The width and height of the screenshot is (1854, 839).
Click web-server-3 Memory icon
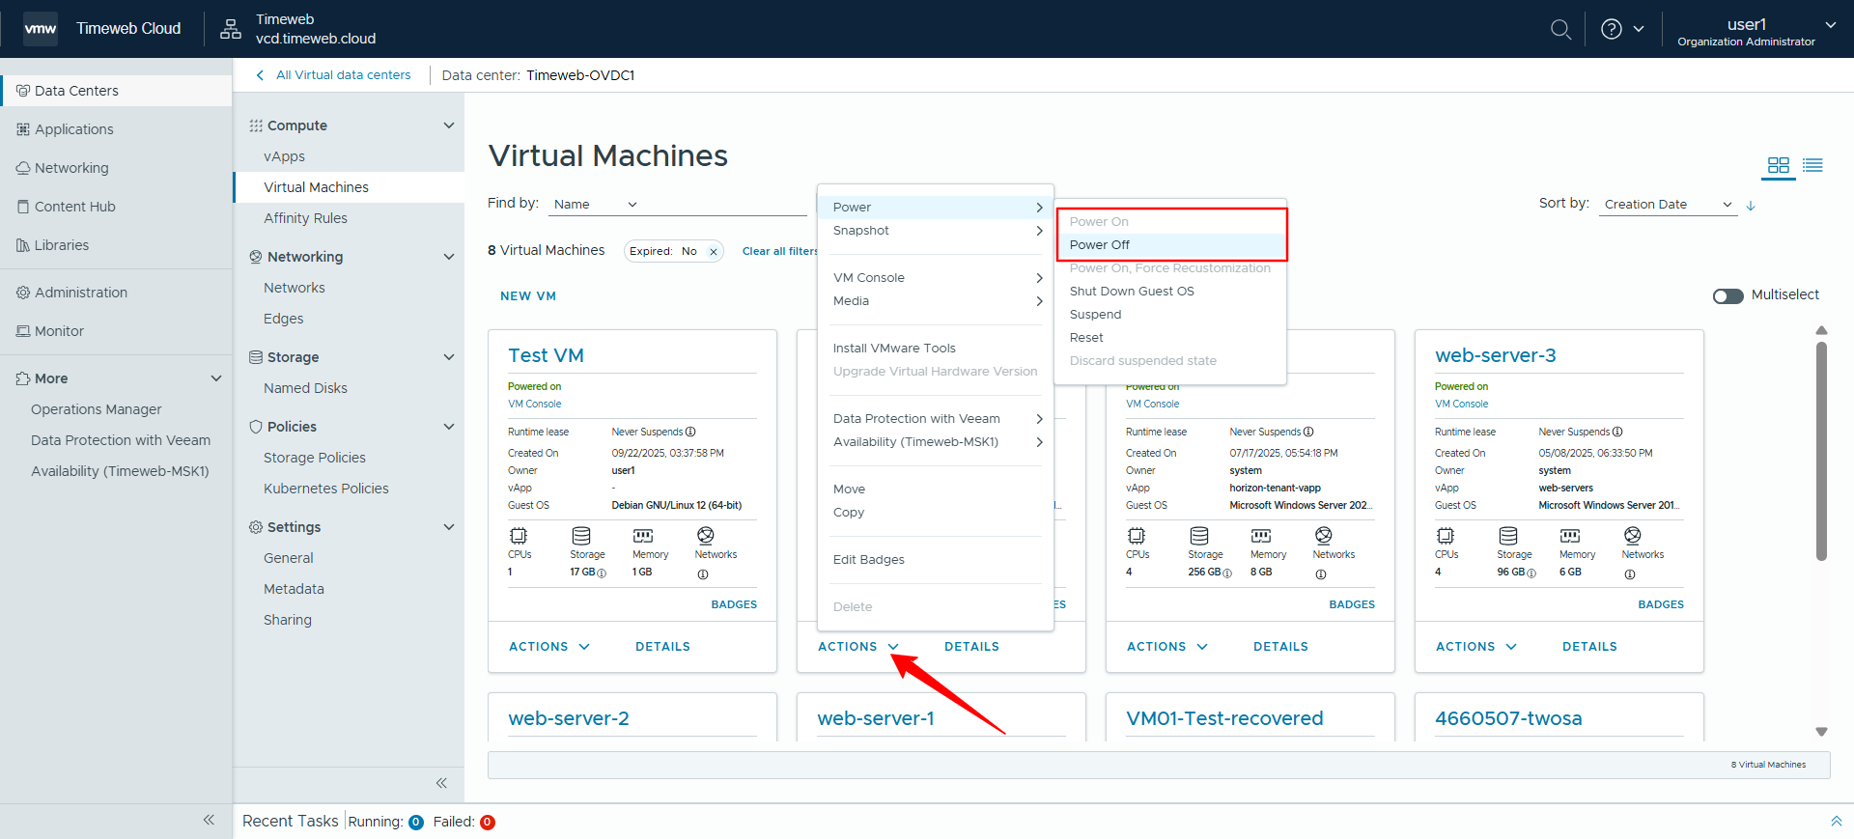pyautogui.click(x=1570, y=536)
